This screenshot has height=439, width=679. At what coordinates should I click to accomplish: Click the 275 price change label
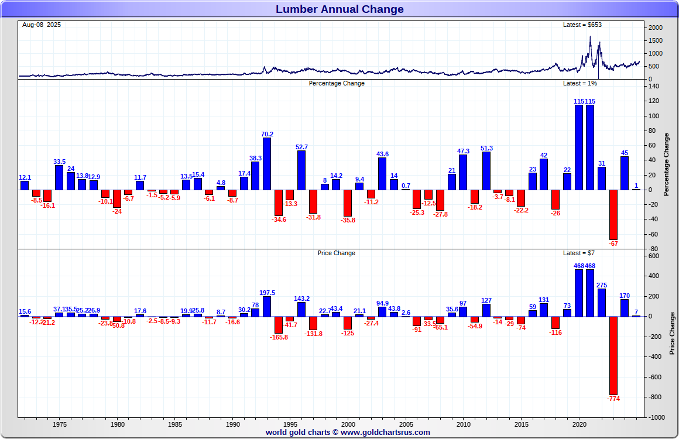602,285
